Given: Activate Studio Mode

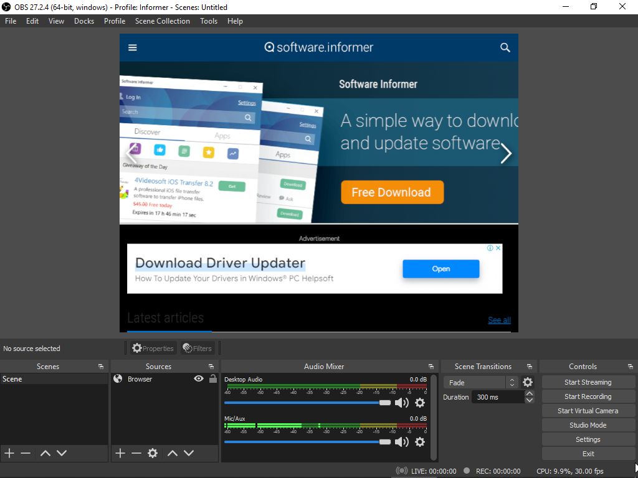Looking at the screenshot, I should (x=588, y=424).
